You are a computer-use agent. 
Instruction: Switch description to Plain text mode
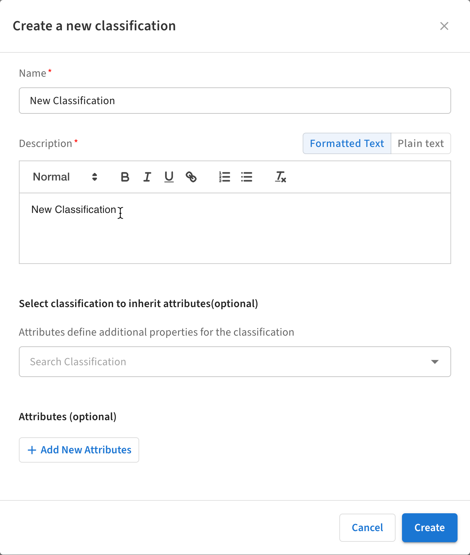(x=421, y=143)
